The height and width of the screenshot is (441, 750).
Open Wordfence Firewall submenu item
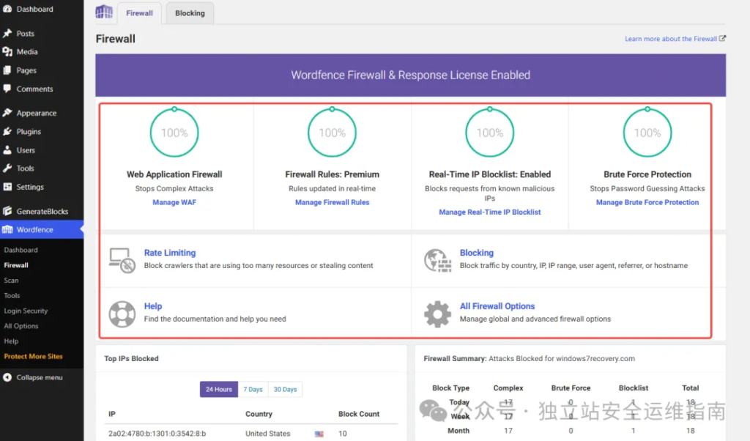(x=16, y=265)
